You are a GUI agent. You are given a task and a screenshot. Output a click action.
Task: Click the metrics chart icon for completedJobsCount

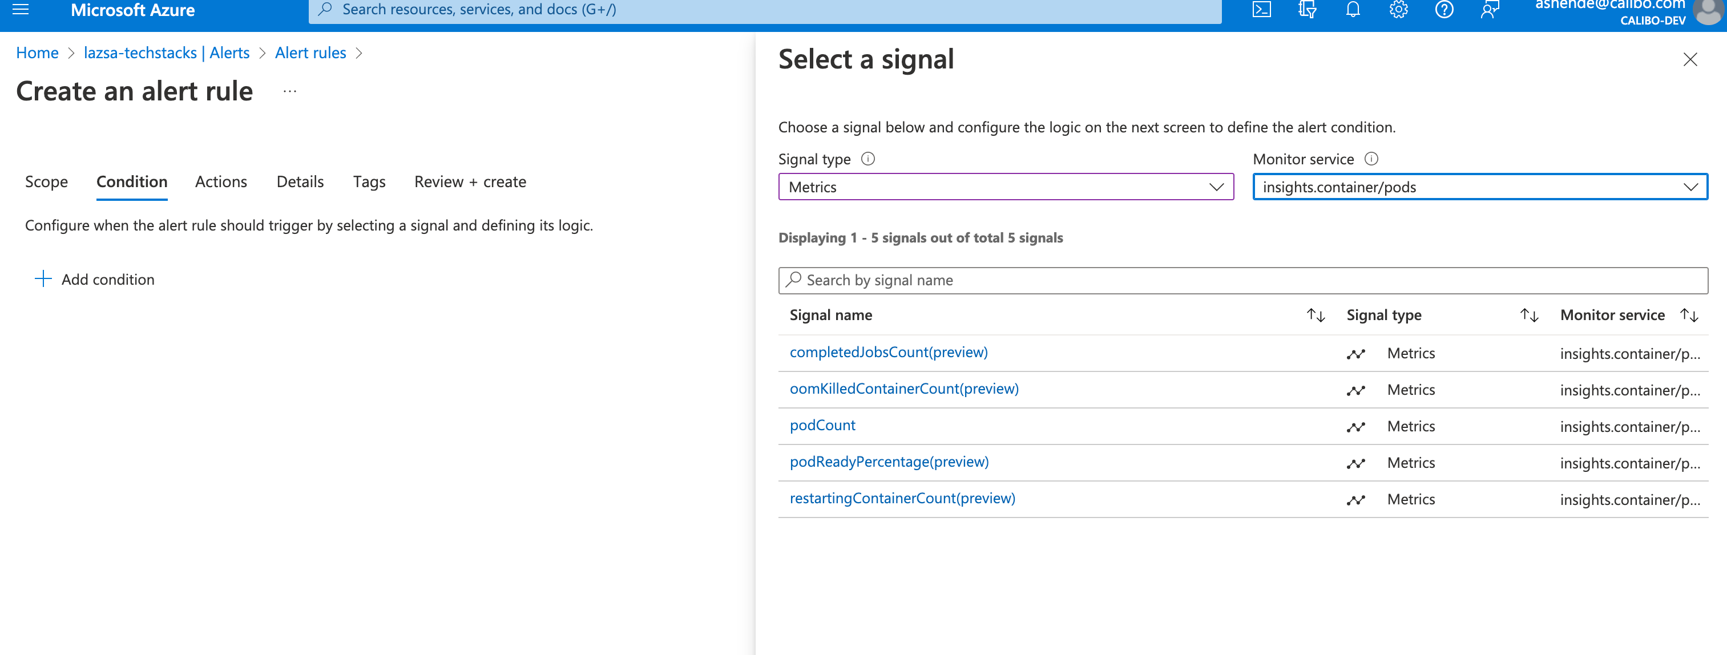[1355, 354]
